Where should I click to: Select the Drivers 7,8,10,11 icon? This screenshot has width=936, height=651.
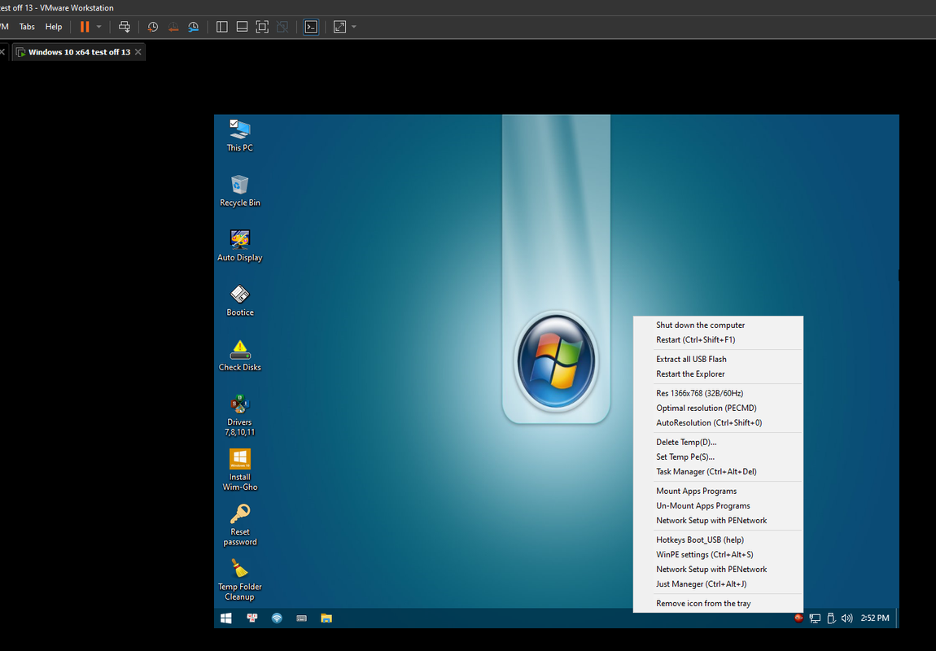pyautogui.click(x=240, y=415)
